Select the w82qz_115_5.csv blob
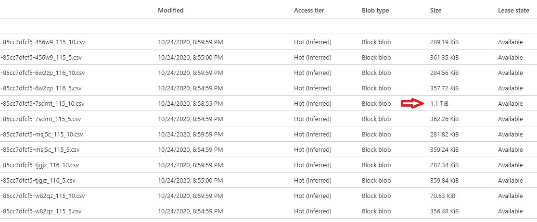Image resolution: width=537 pixels, height=222 pixels. point(41,211)
